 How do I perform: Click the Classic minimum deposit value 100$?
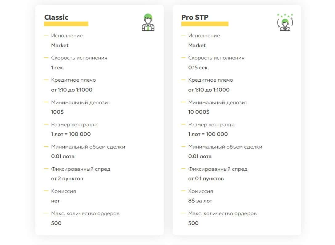click(57, 112)
